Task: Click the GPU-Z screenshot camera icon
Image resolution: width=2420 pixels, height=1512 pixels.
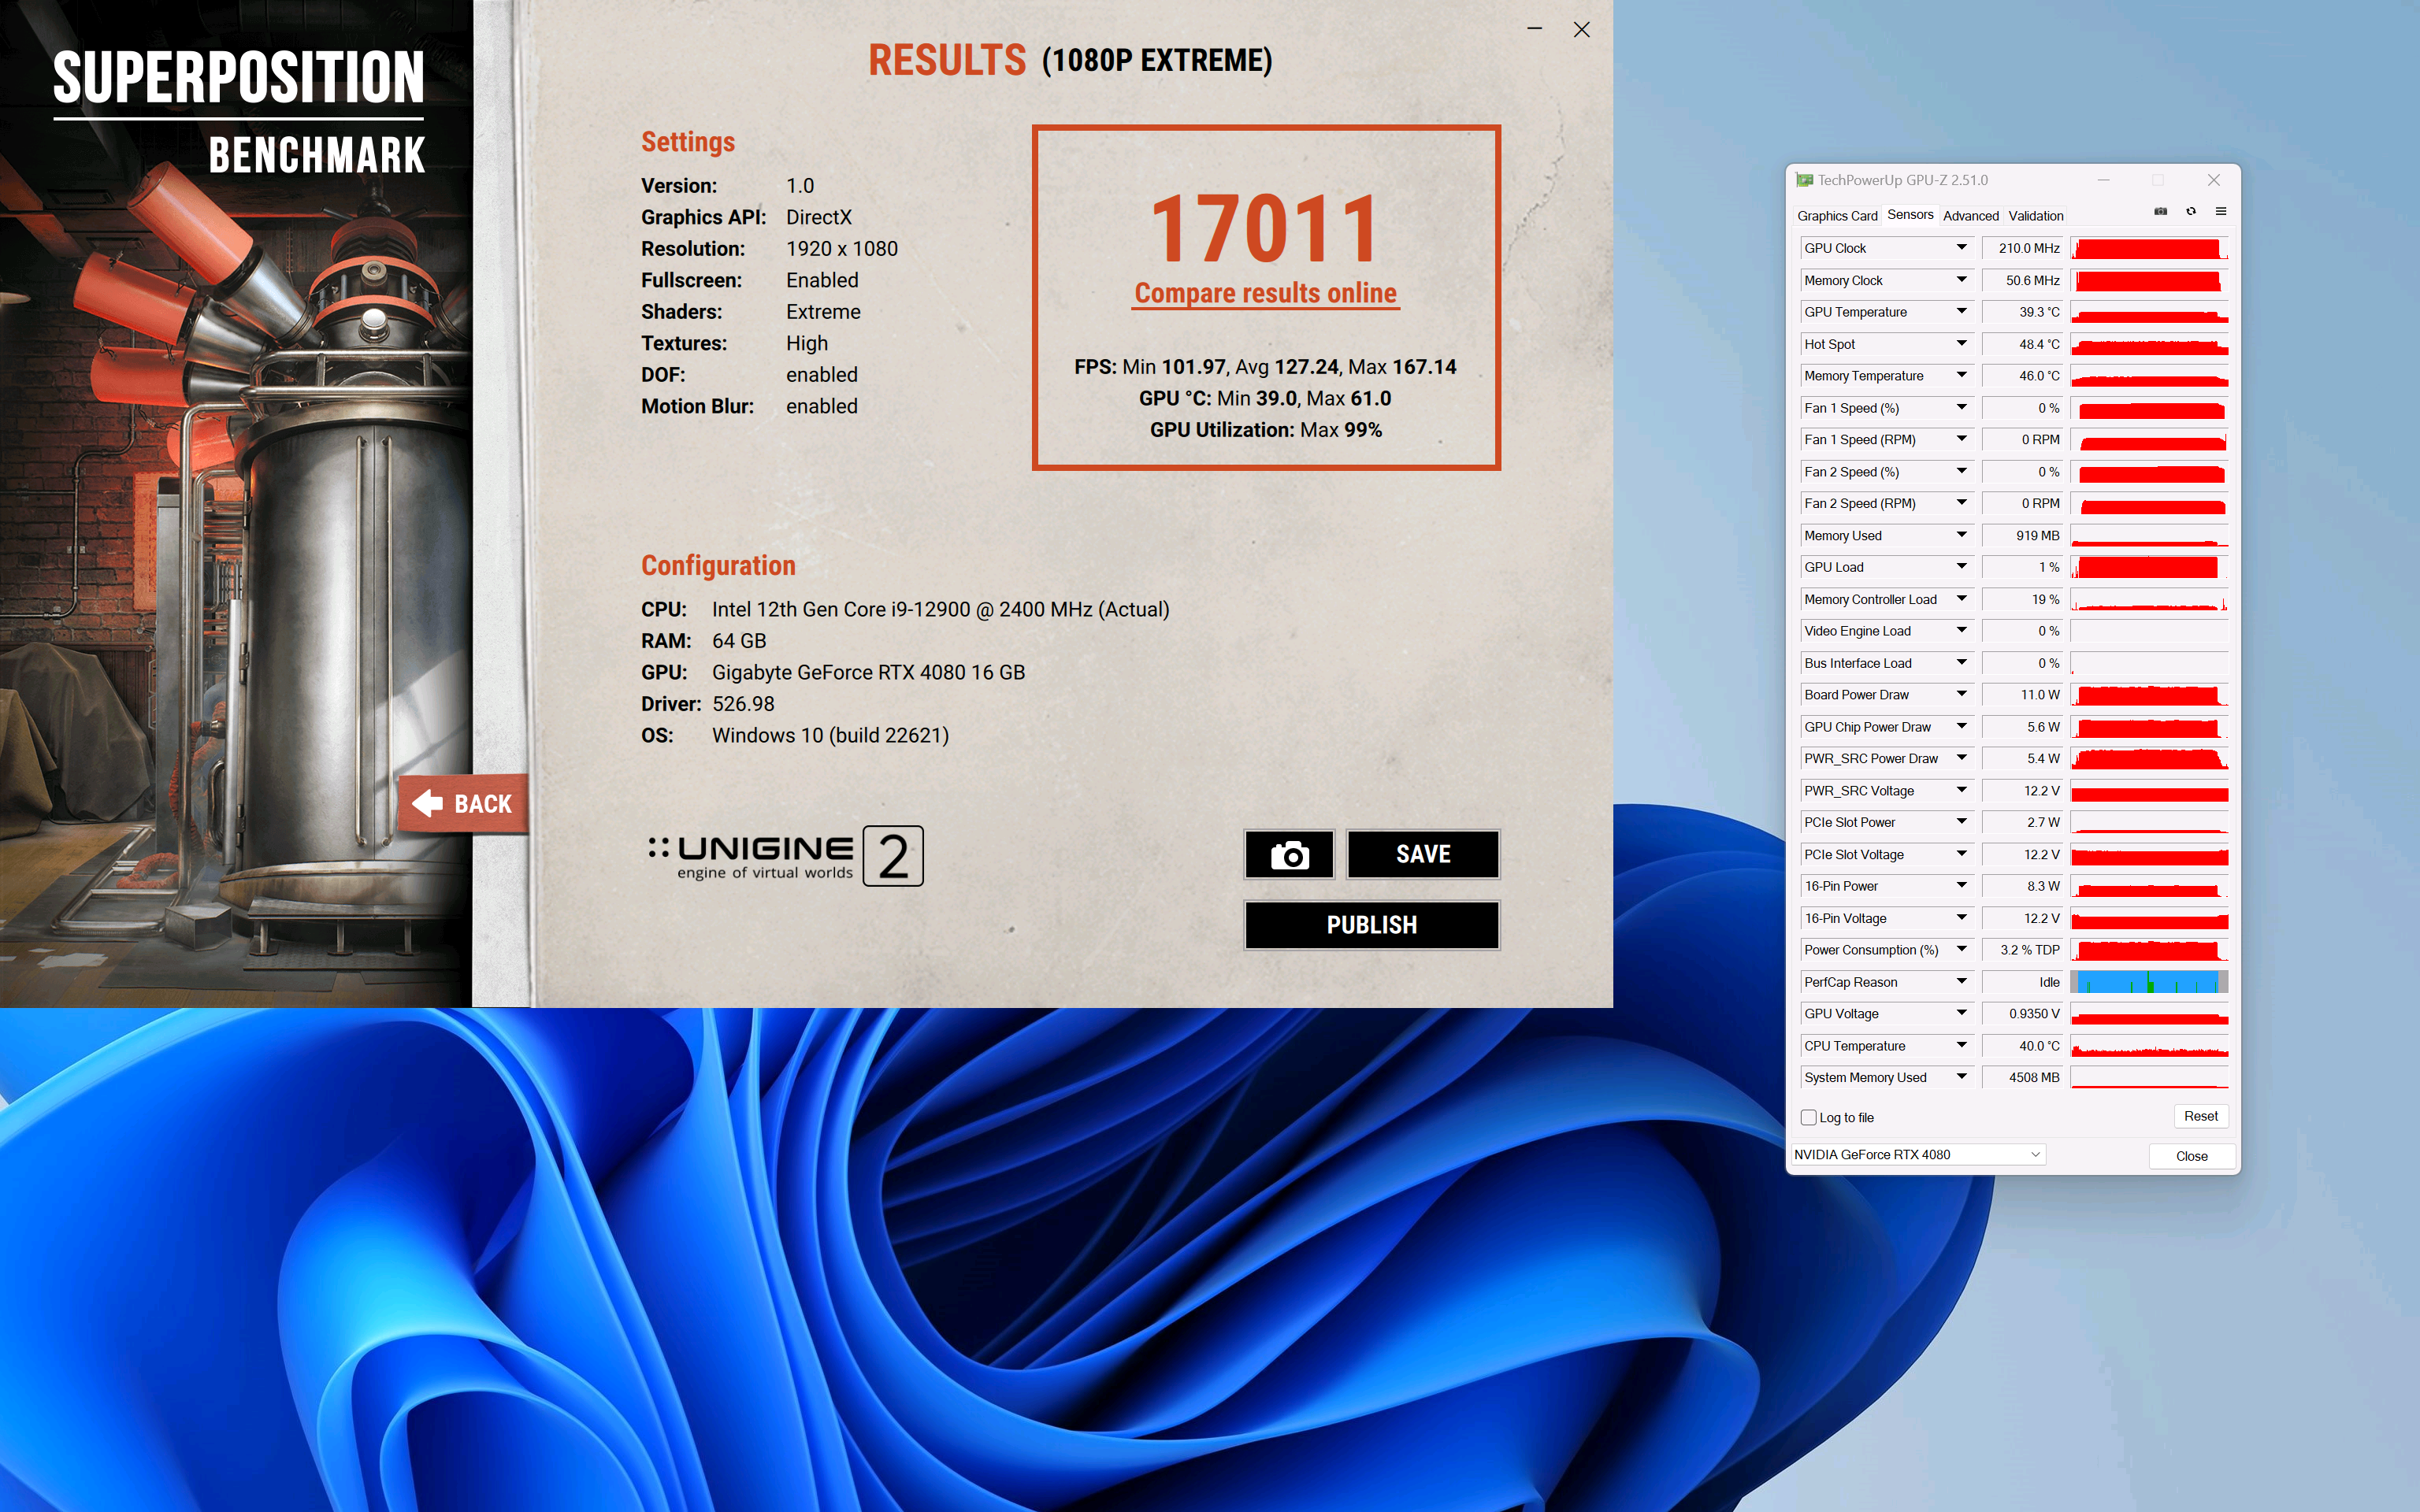Action: click(x=2160, y=212)
